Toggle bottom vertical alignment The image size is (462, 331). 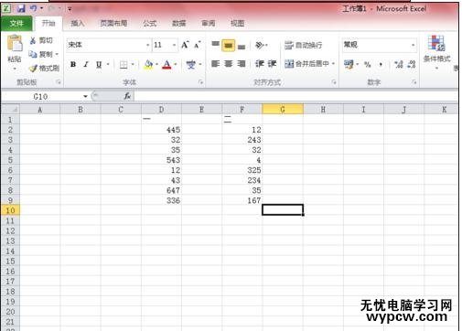242,46
